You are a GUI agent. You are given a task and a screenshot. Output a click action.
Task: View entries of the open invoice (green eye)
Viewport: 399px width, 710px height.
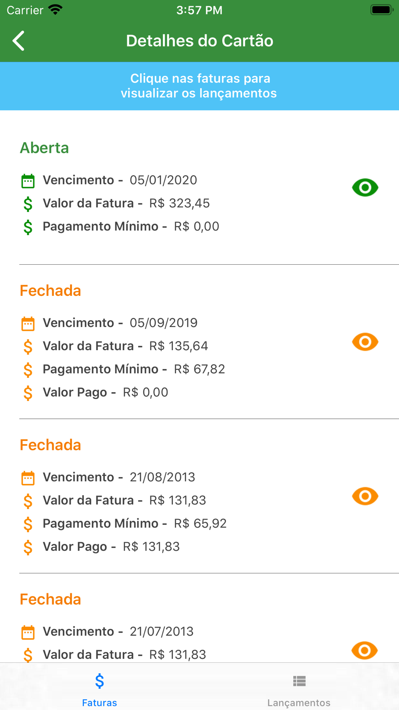click(x=365, y=187)
